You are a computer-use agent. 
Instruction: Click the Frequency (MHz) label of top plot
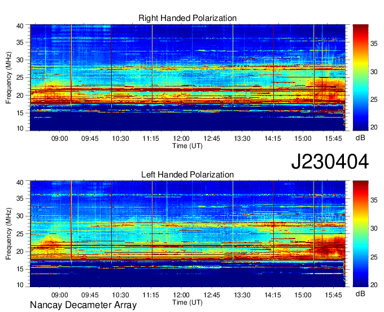point(8,77)
